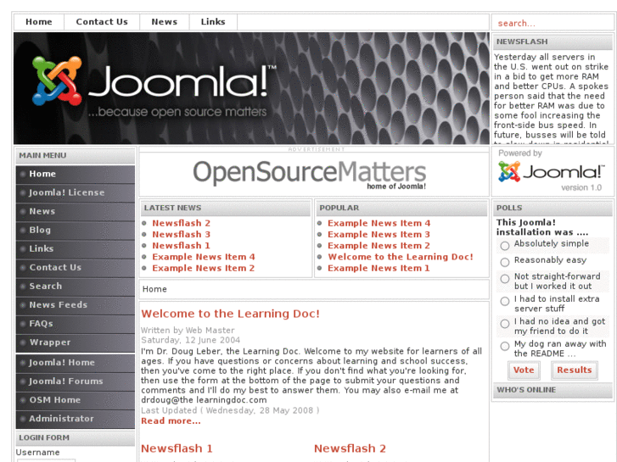Go to News in the top navigation bar
The height and width of the screenshot is (462, 617).
click(x=165, y=22)
